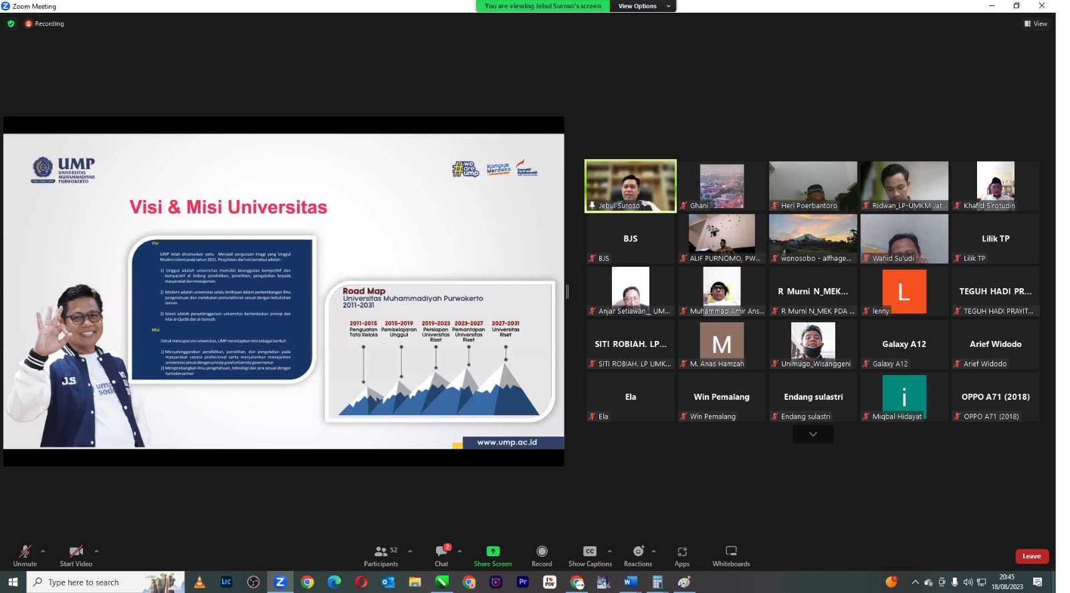Screen dimensions: 1070x593
Task: Open the Participants panel
Action: tap(381, 555)
